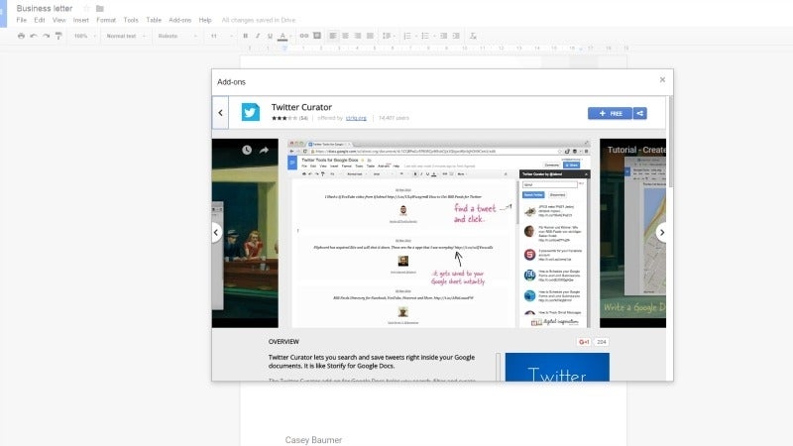The width and height of the screenshot is (793, 446).
Task: Click the Casey Baumer text in document
Action: click(x=313, y=440)
